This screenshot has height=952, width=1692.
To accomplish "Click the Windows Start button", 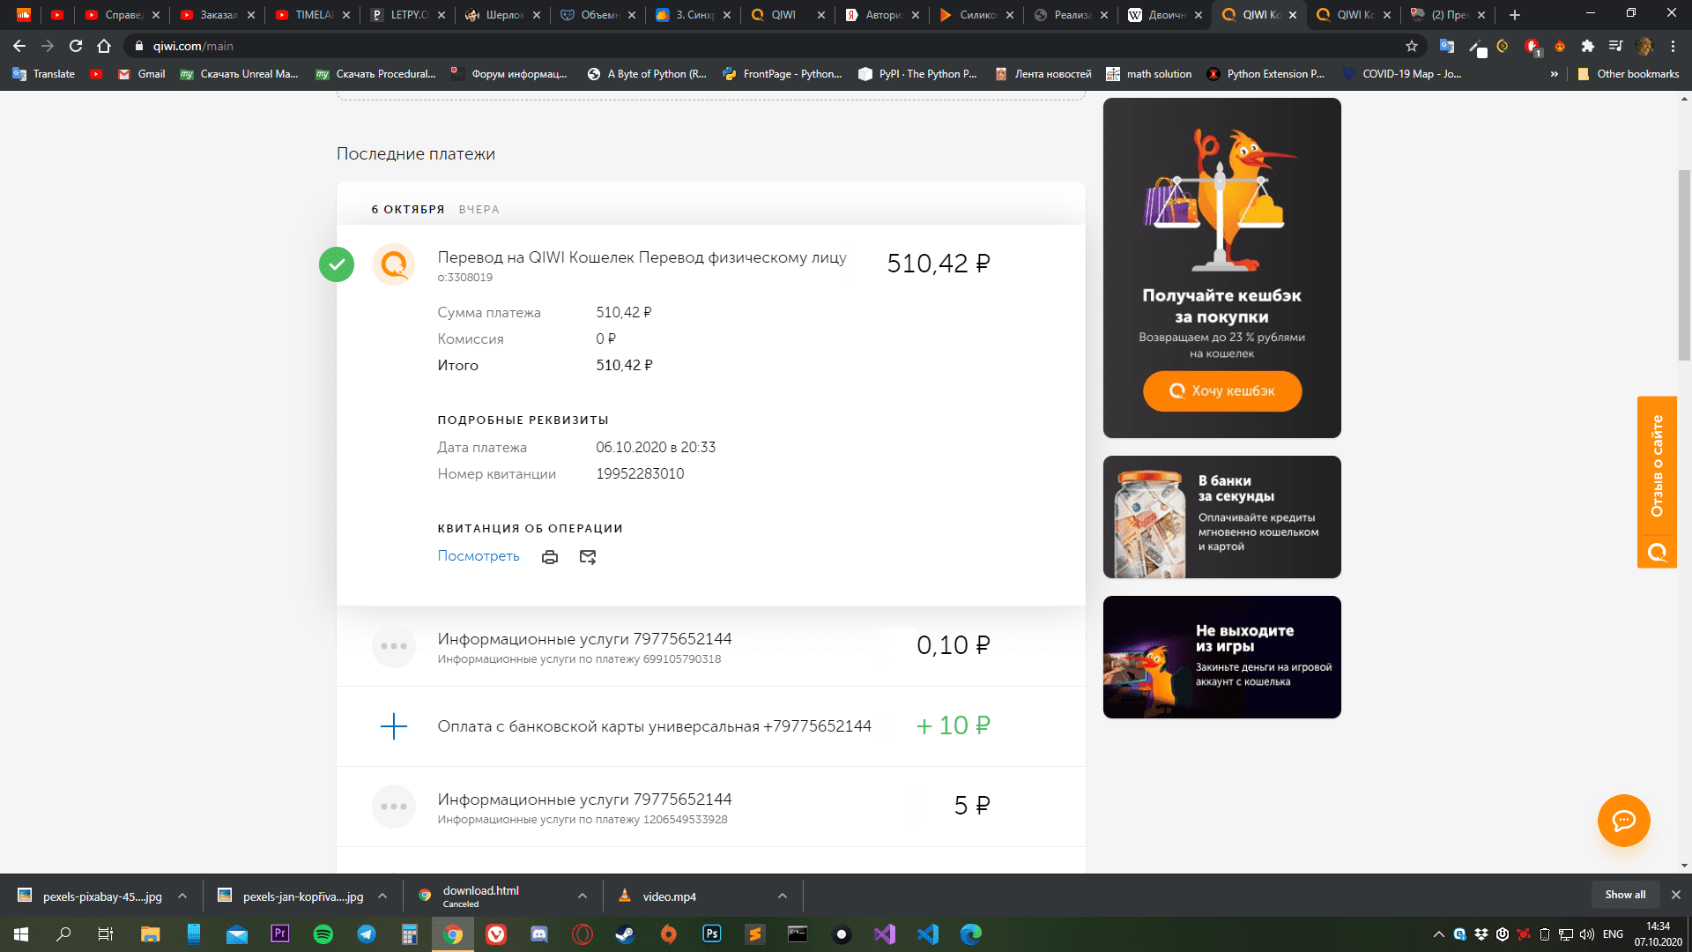I will click(x=21, y=934).
